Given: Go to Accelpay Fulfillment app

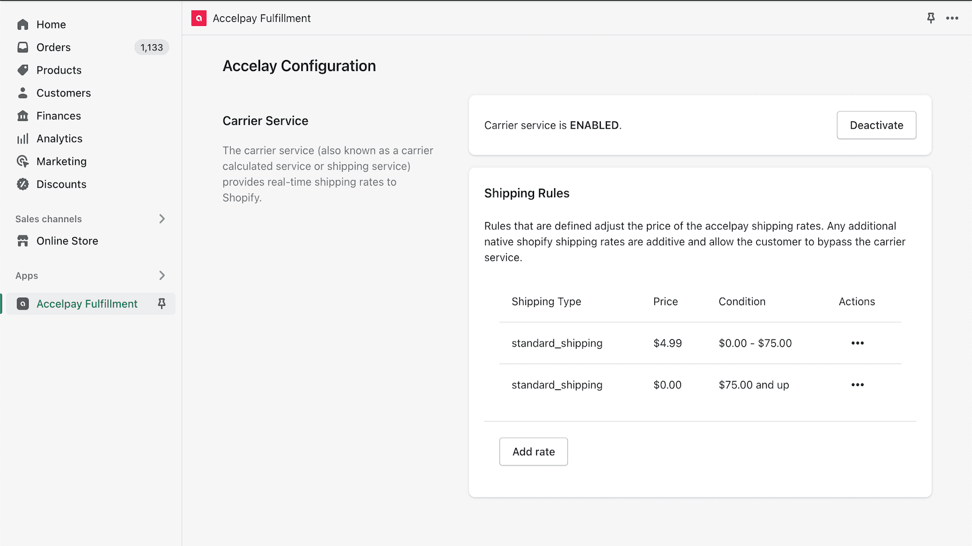Looking at the screenshot, I should (x=87, y=304).
